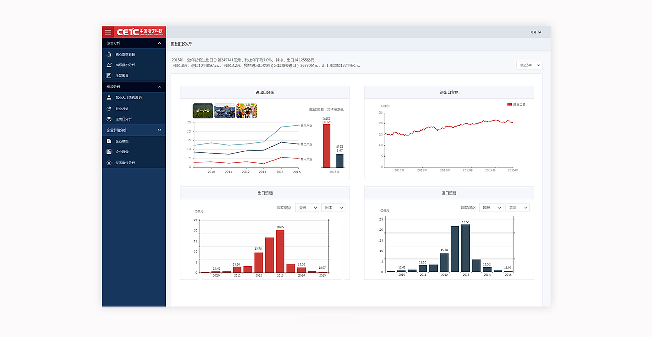Viewport: 652px width, 337px height.
Task: Open the 日本 country dropdown in 出口贸易
Action: pyautogui.click(x=334, y=208)
